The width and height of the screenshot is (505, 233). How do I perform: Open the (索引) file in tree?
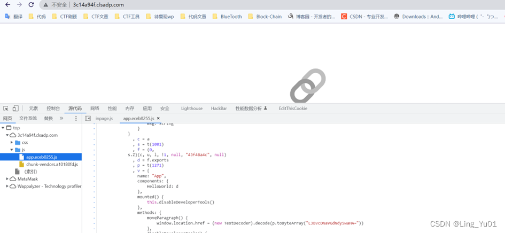click(x=30, y=172)
